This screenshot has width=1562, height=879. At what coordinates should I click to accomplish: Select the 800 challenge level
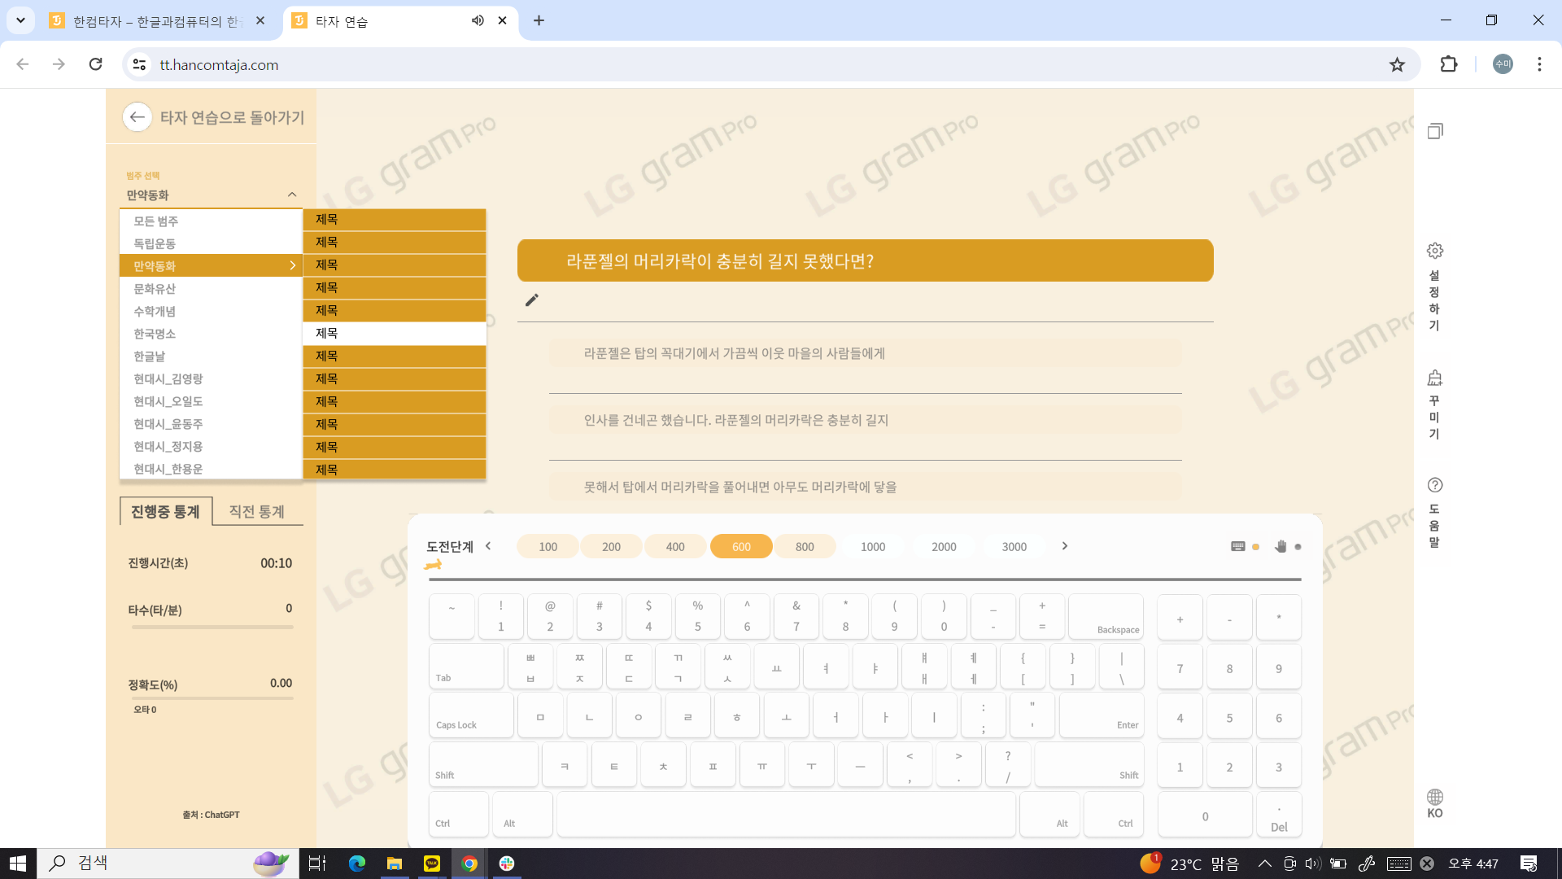[x=804, y=546]
